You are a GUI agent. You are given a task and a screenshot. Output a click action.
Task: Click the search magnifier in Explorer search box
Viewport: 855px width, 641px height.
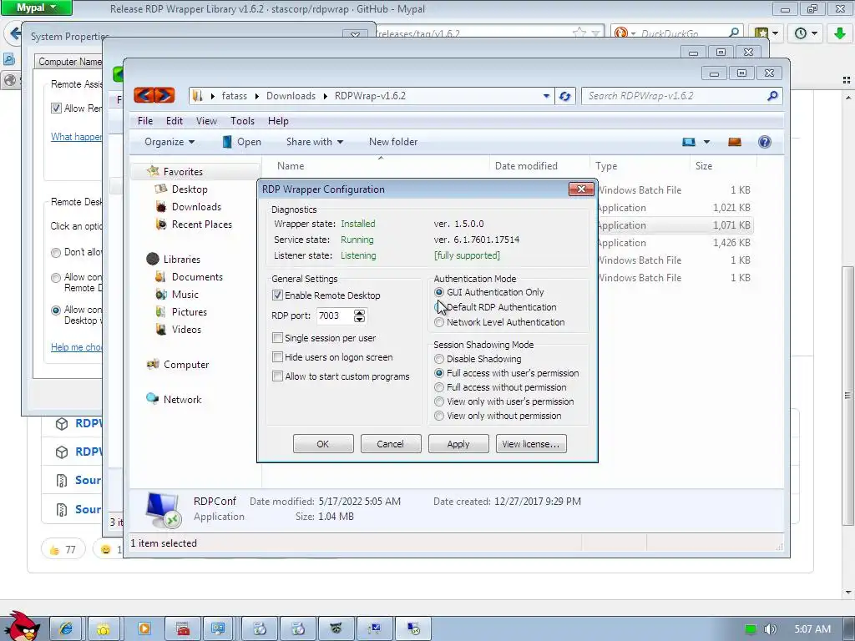[x=772, y=96]
